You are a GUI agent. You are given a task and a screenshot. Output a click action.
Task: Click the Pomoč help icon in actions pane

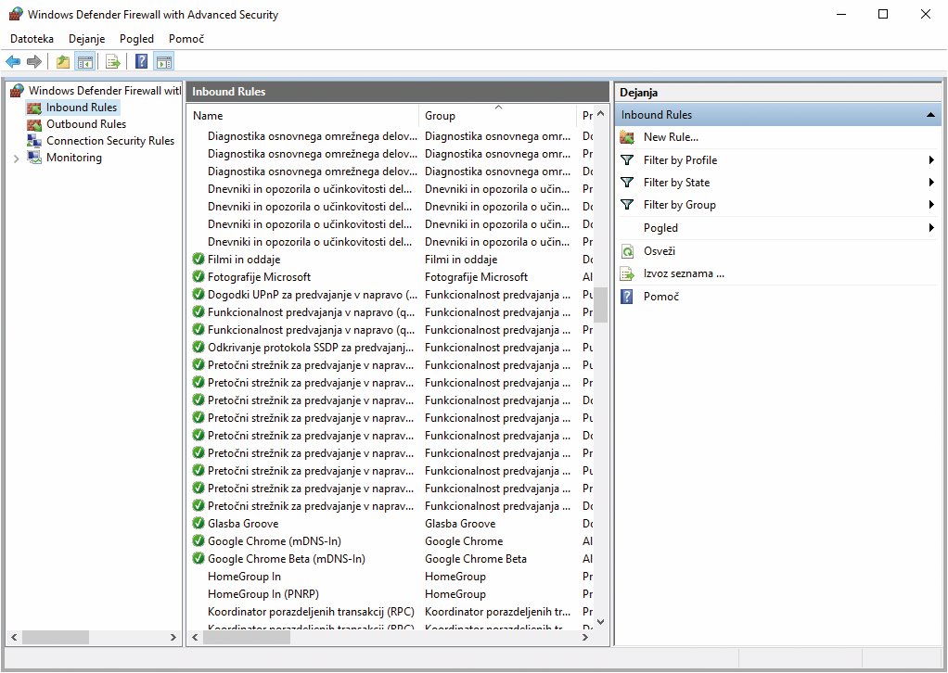(628, 297)
